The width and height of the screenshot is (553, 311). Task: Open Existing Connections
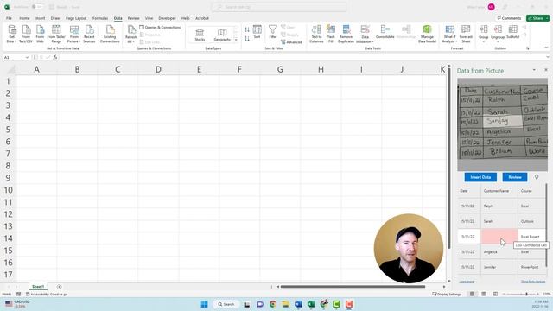coord(110,35)
